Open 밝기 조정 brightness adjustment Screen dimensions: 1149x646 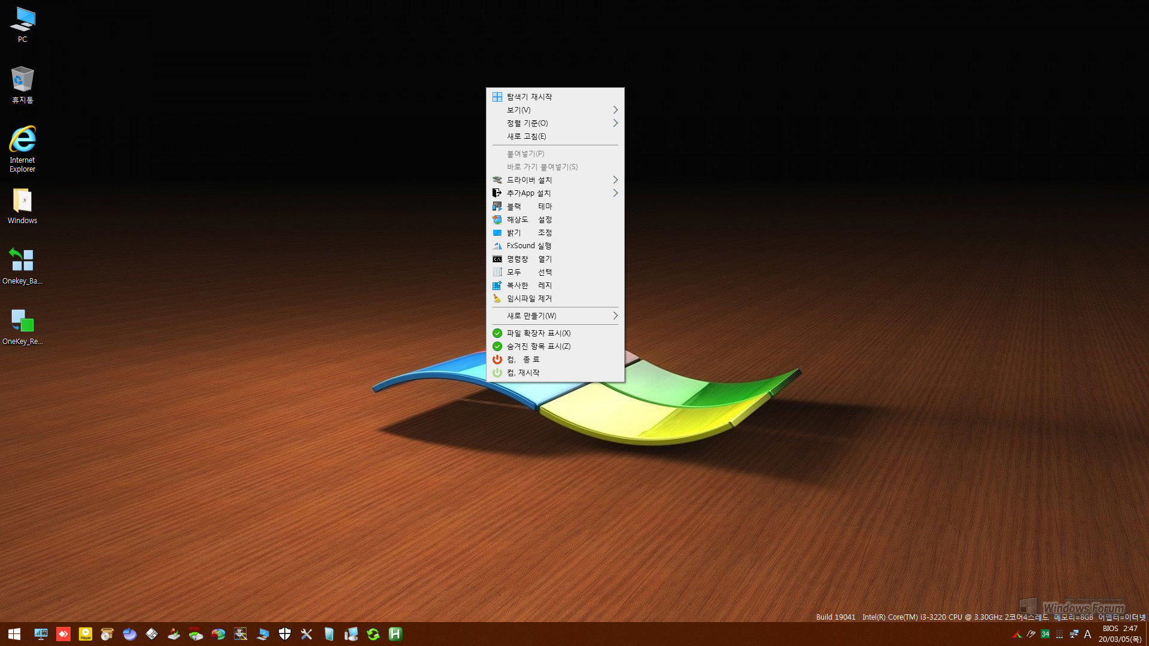coord(555,233)
